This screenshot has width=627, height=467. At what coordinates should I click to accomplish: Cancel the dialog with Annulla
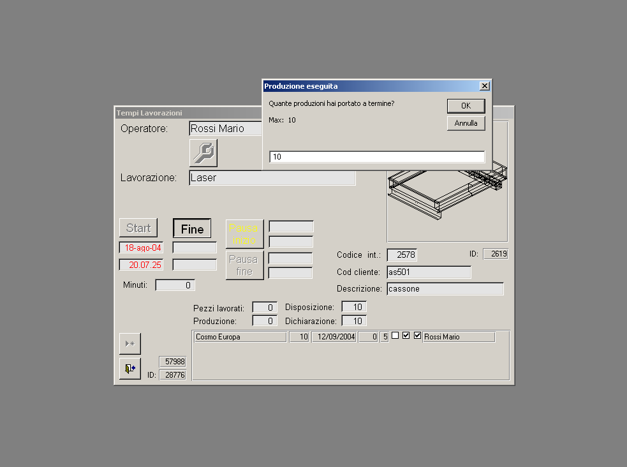click(x=466, y=123)
